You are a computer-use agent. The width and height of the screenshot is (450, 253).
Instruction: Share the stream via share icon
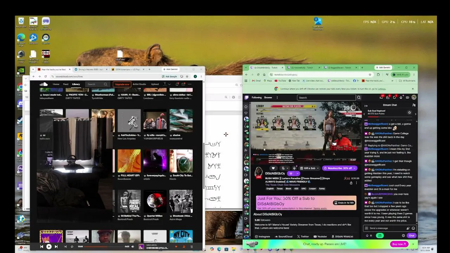click(351, 183)
